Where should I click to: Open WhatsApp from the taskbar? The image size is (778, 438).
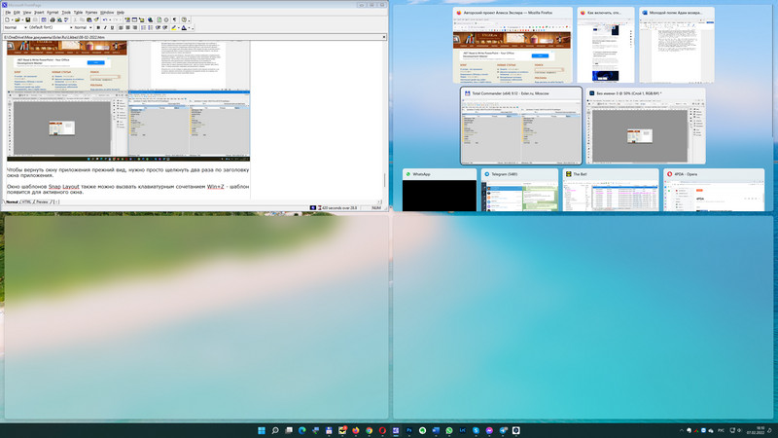point(448,429)
